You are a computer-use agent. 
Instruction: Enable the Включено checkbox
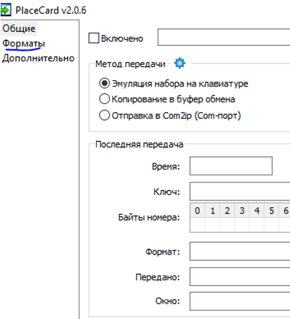click(x=94, y=38)
